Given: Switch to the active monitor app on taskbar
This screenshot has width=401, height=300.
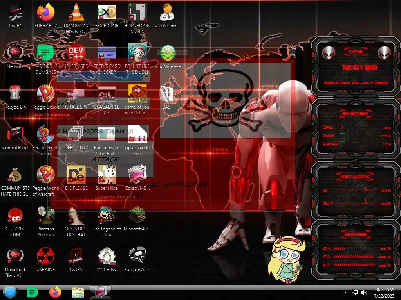Looking at the screenshot, I should click(101, 292).
